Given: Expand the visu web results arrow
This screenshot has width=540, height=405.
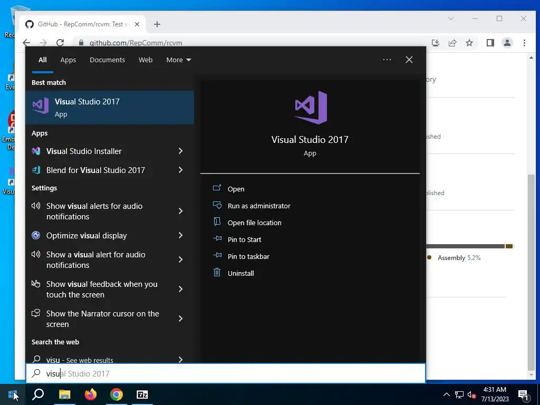Looking at the screenshot, I should point(180,360).
